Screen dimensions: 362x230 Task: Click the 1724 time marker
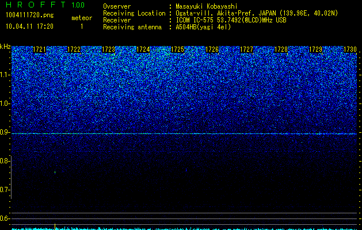tap(143, 49)
